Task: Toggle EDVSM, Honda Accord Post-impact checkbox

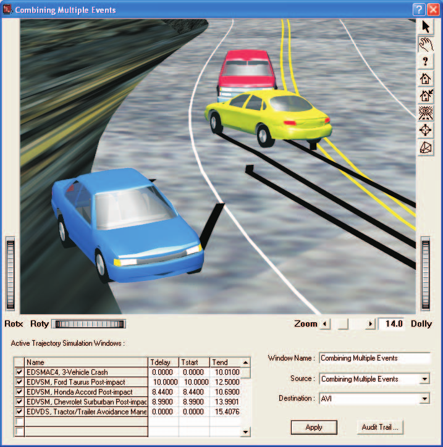Action: point(19,391)
